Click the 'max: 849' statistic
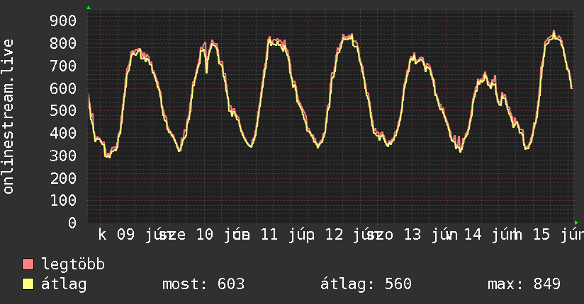This screenshot has width=584, height=304. 524,284
